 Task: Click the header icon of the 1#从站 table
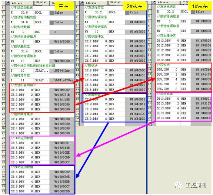tap(154, 2)
